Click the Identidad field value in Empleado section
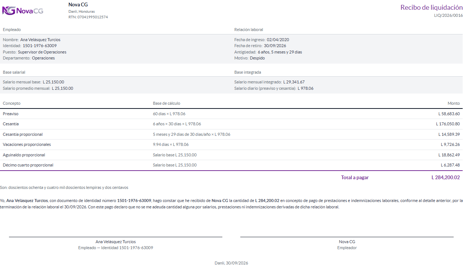The image size is (463, 266). (x=40, y=46)
